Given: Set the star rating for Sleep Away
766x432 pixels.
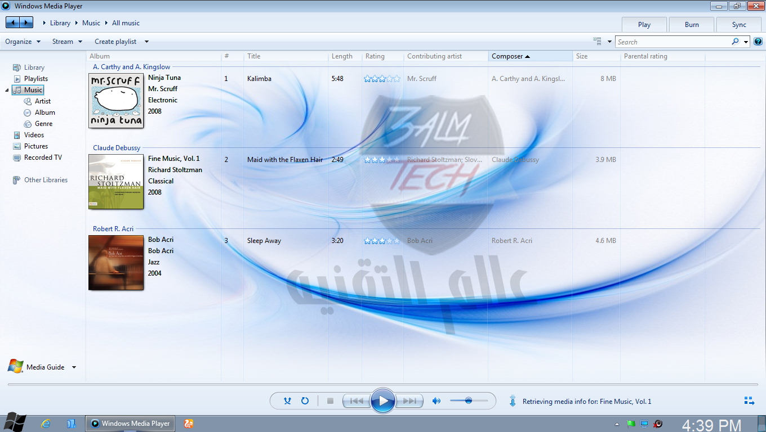Looking at the screenshot, I should (382, 241).
